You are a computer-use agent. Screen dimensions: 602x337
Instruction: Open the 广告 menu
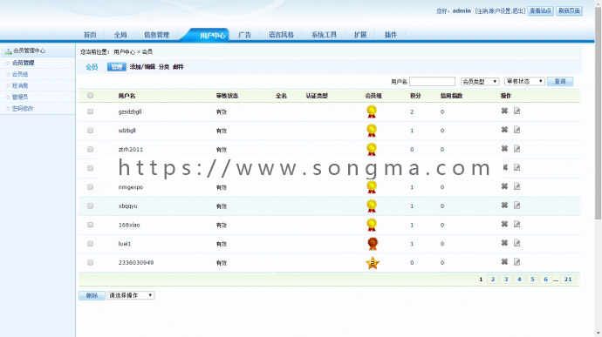(244, 35)
